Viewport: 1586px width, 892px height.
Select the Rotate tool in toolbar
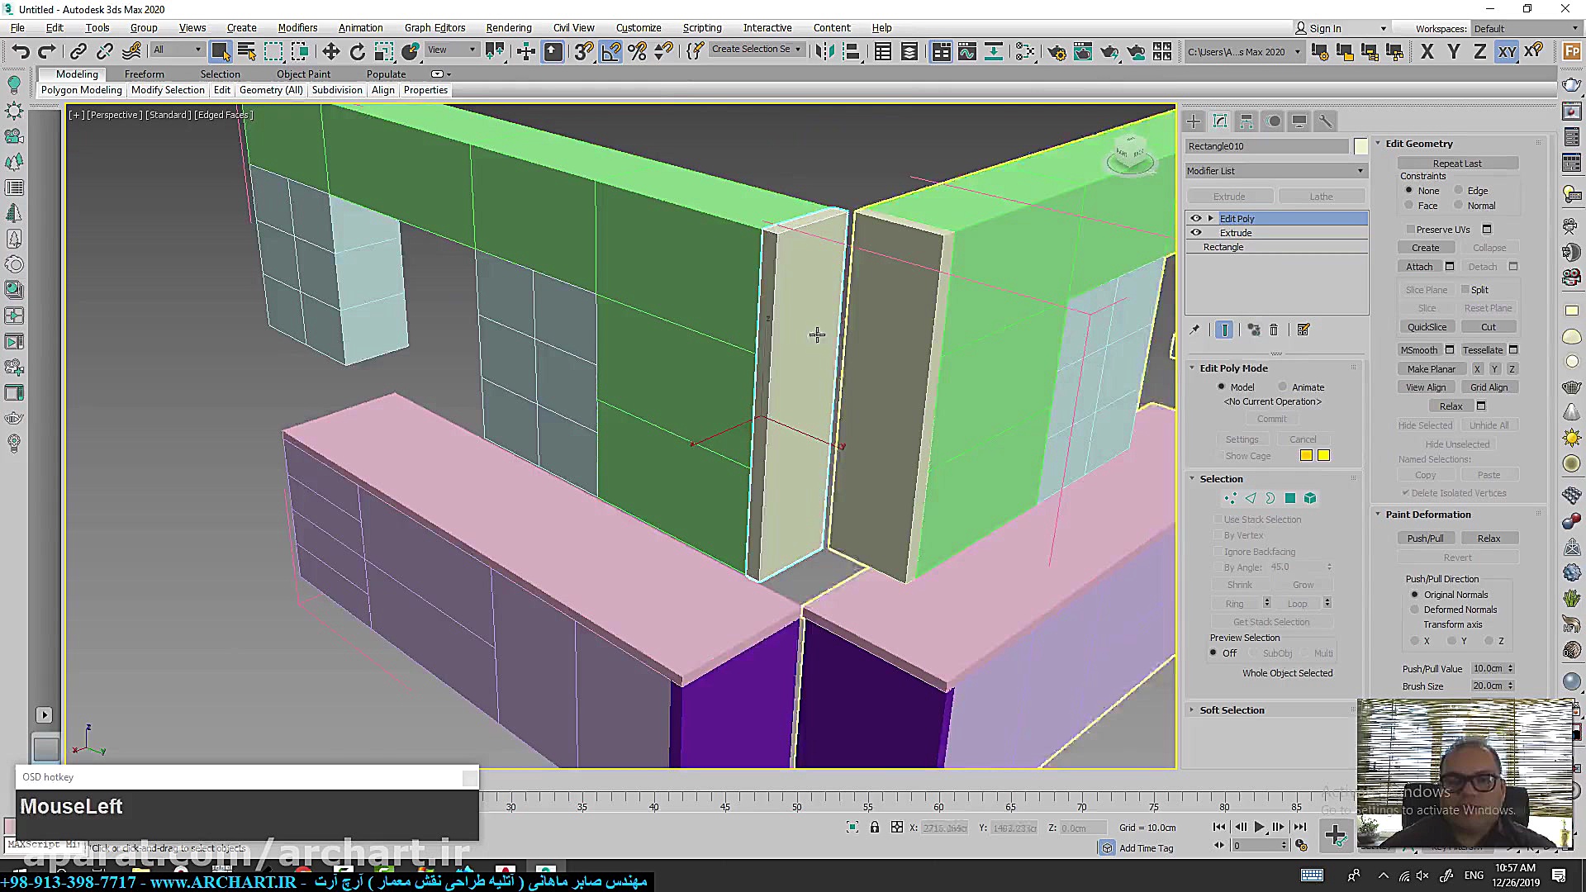pos(357,52)
